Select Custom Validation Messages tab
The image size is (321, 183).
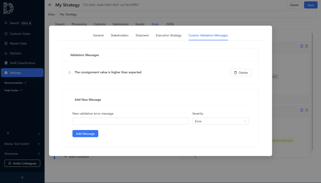coord(208,35)
